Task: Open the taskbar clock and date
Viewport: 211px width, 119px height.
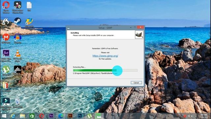Action: click(204, 116)
